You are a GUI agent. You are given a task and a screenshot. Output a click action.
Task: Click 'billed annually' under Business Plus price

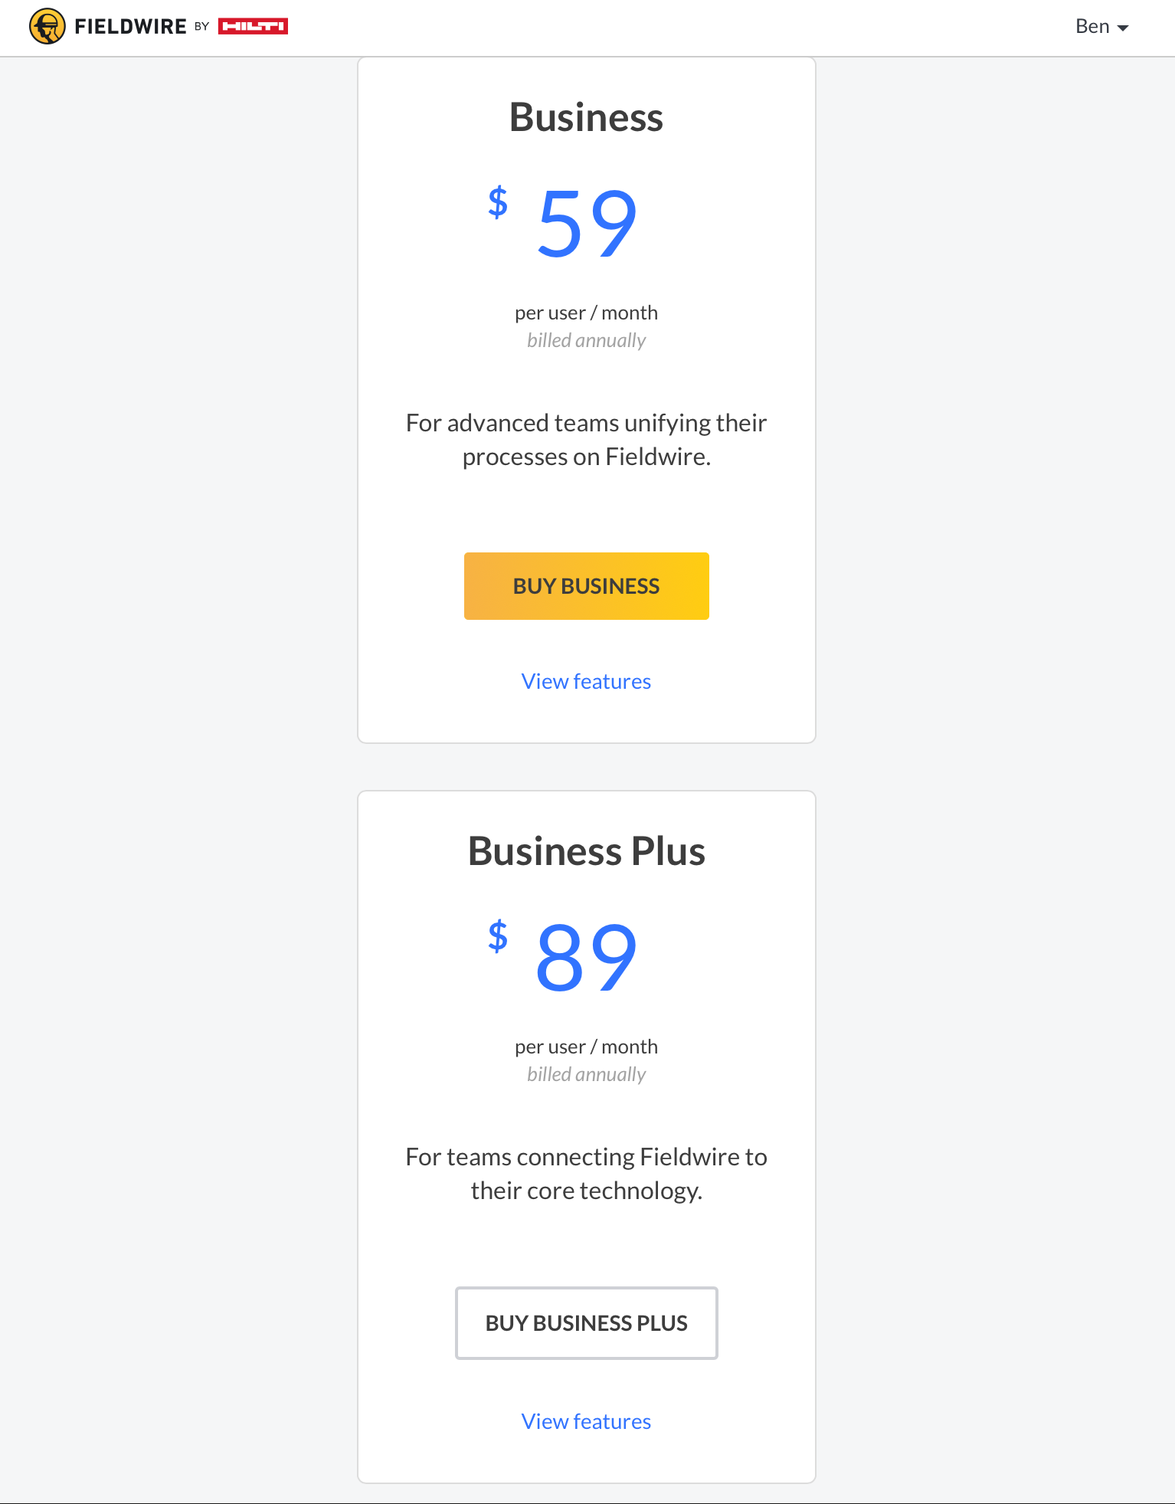(x=587, y=1074)
